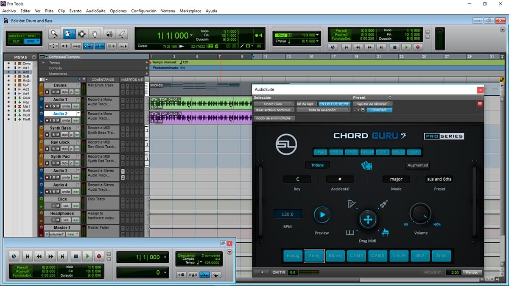Screen dimensions: 509x286
Task: Toggle the metronome click button in floating transport
Action: pyautogui.click(x=193, y=275)
